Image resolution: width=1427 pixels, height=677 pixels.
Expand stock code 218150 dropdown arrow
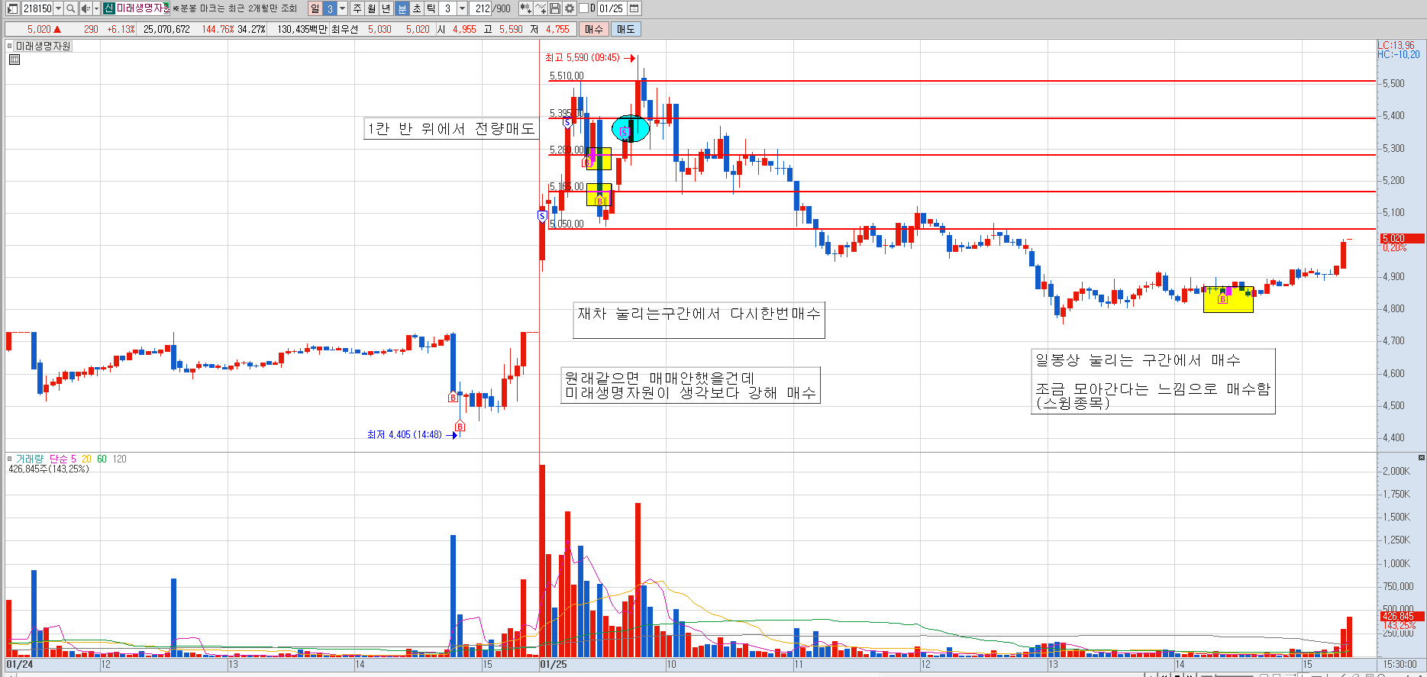click(x=59, y=8)
